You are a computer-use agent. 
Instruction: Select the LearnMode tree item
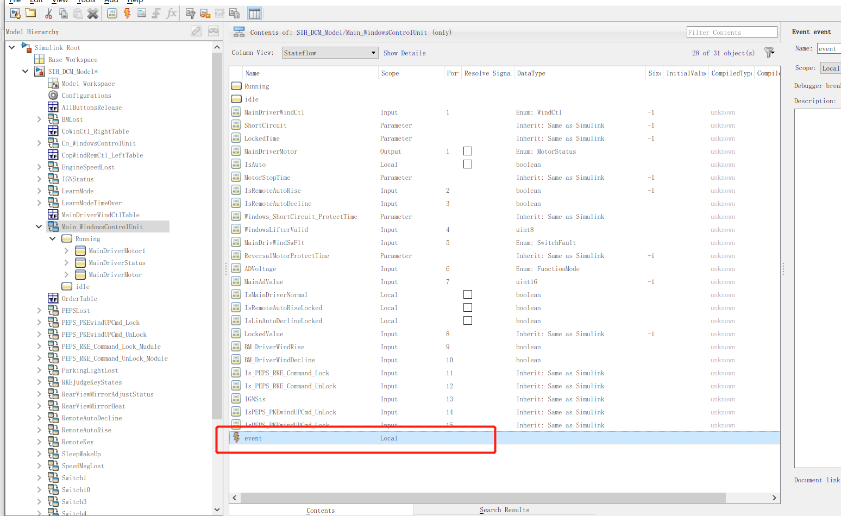point(78,191)
